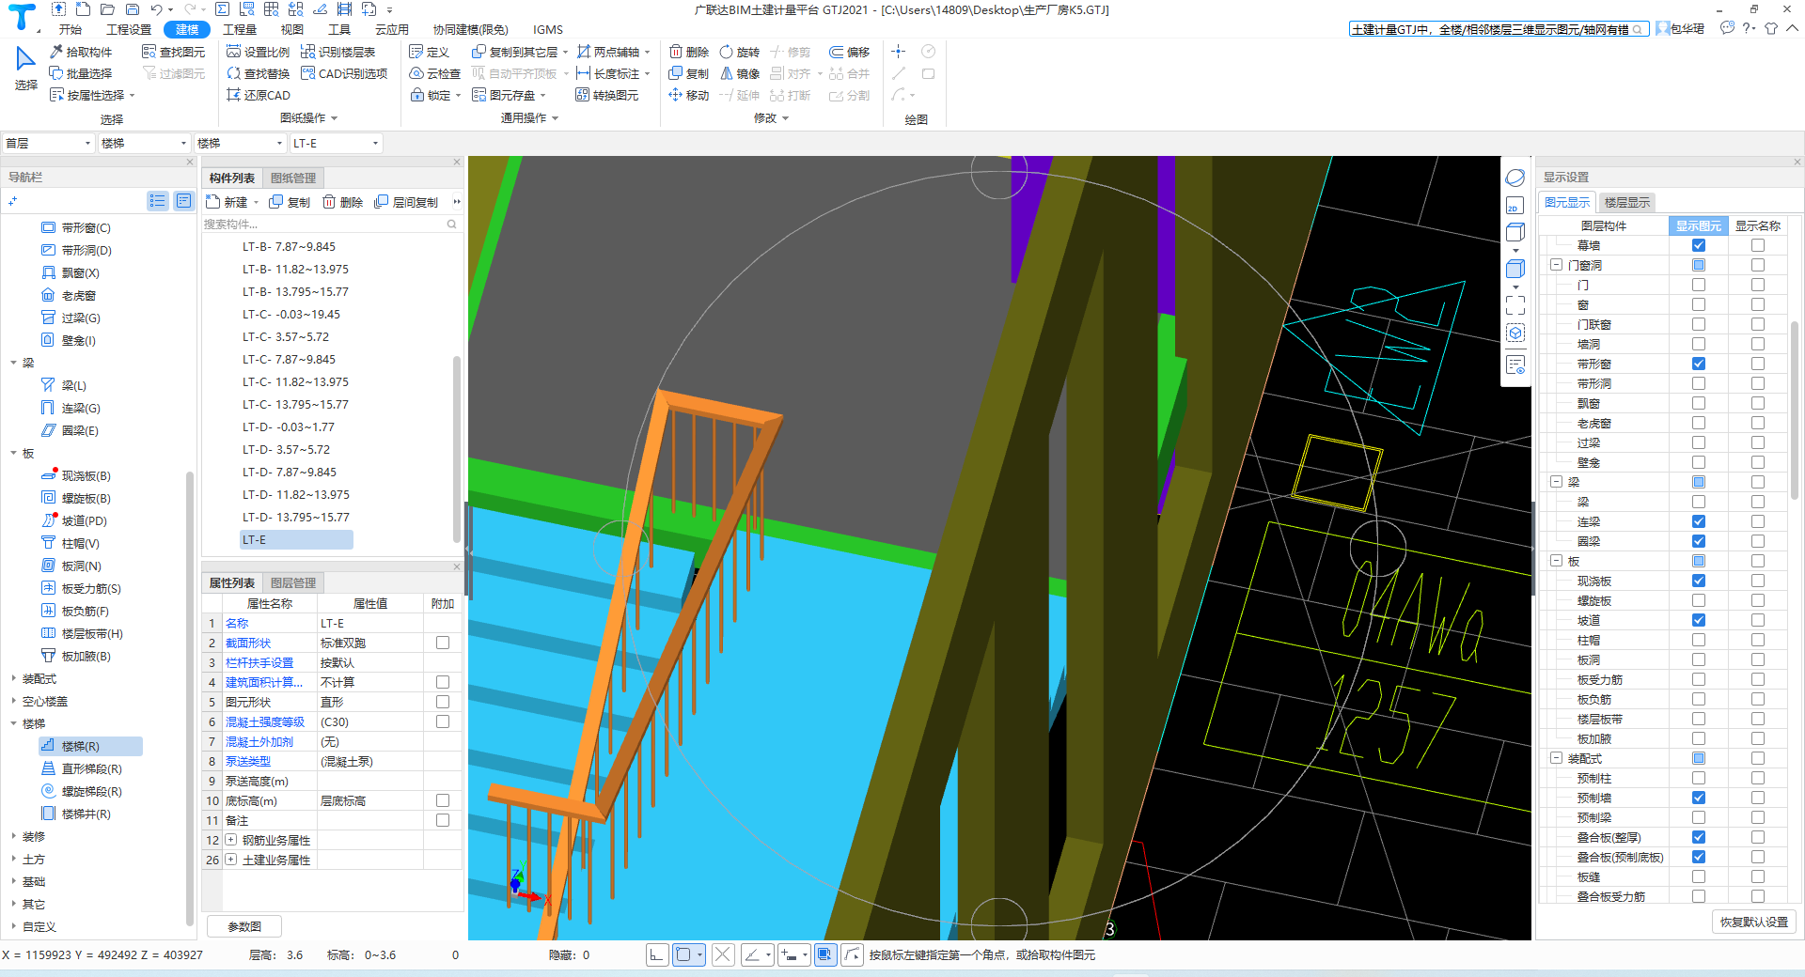This screenshot has height=977, width=1805.
Task: Click 层间复制 button
Action: click(406, 202)
